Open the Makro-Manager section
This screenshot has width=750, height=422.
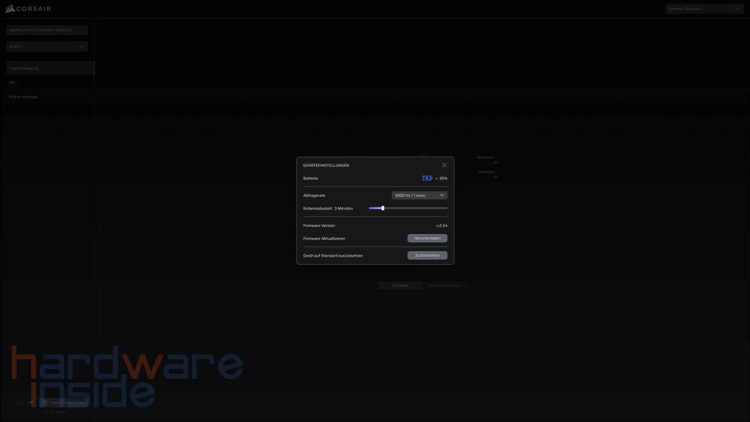pos(23,97)
